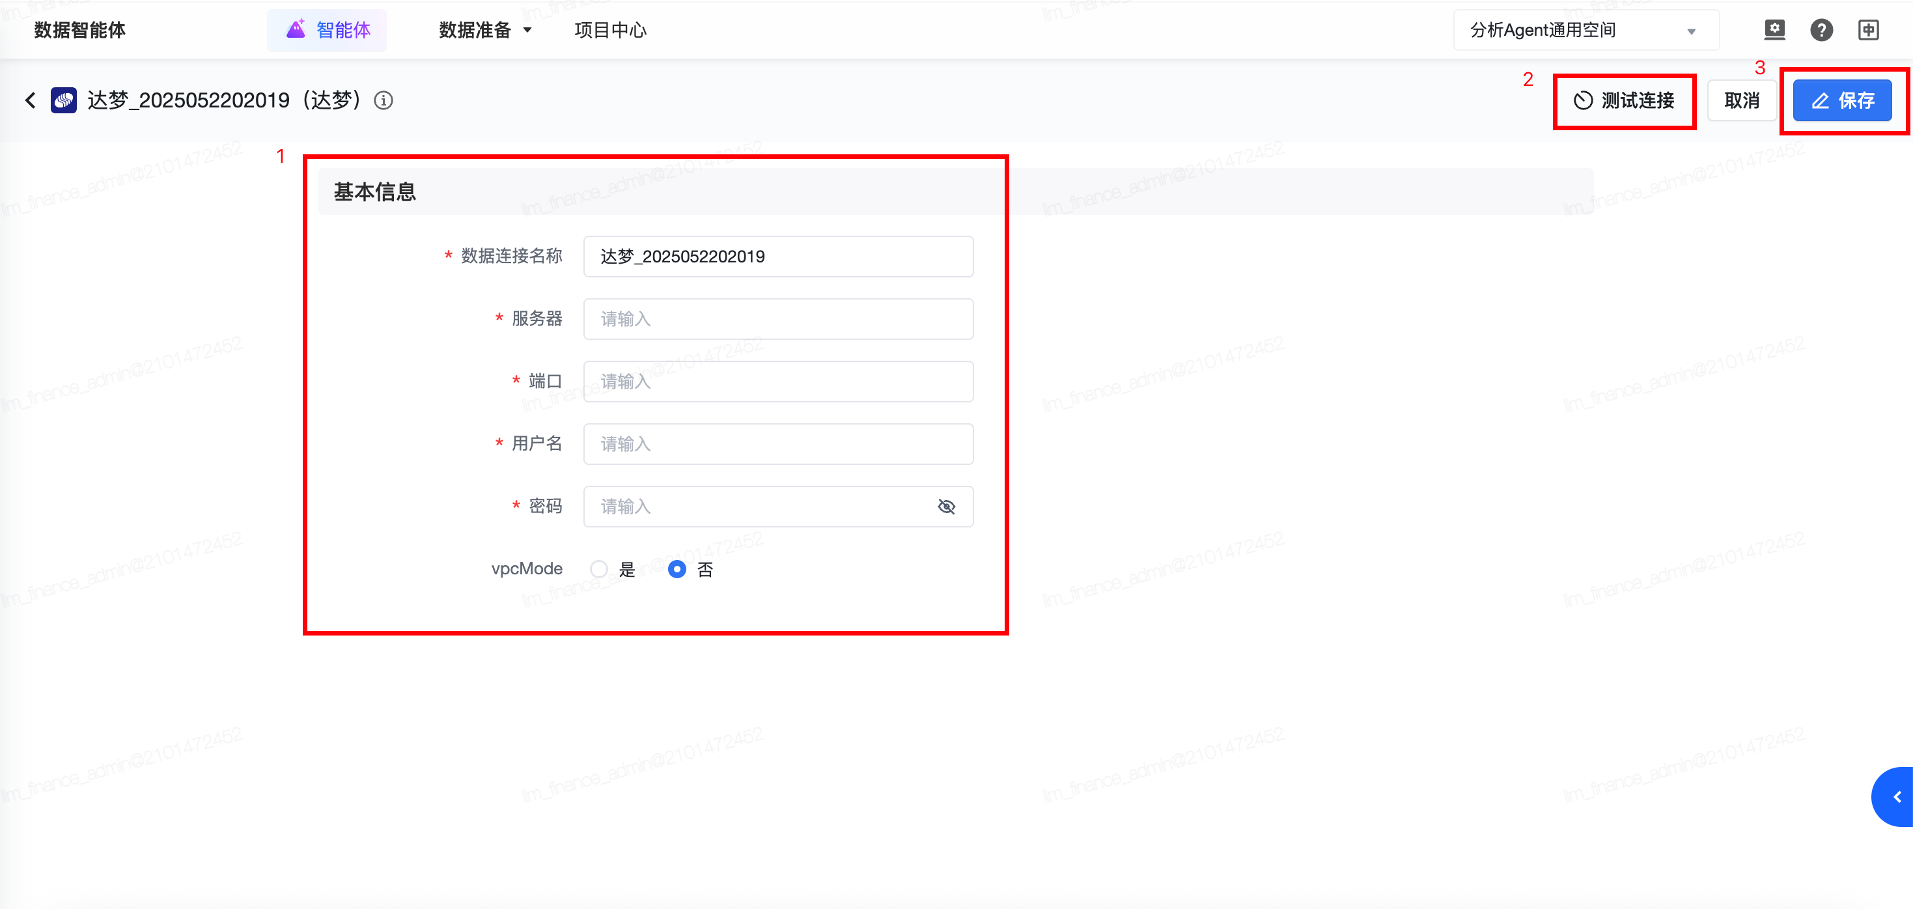Toggle password visibility eye icon
Viewport: 1913px width, 909px height.
(946, 507)
